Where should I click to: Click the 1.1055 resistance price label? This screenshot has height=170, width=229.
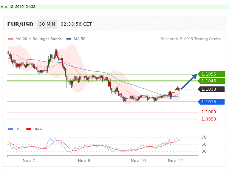(x=211, y=74)
